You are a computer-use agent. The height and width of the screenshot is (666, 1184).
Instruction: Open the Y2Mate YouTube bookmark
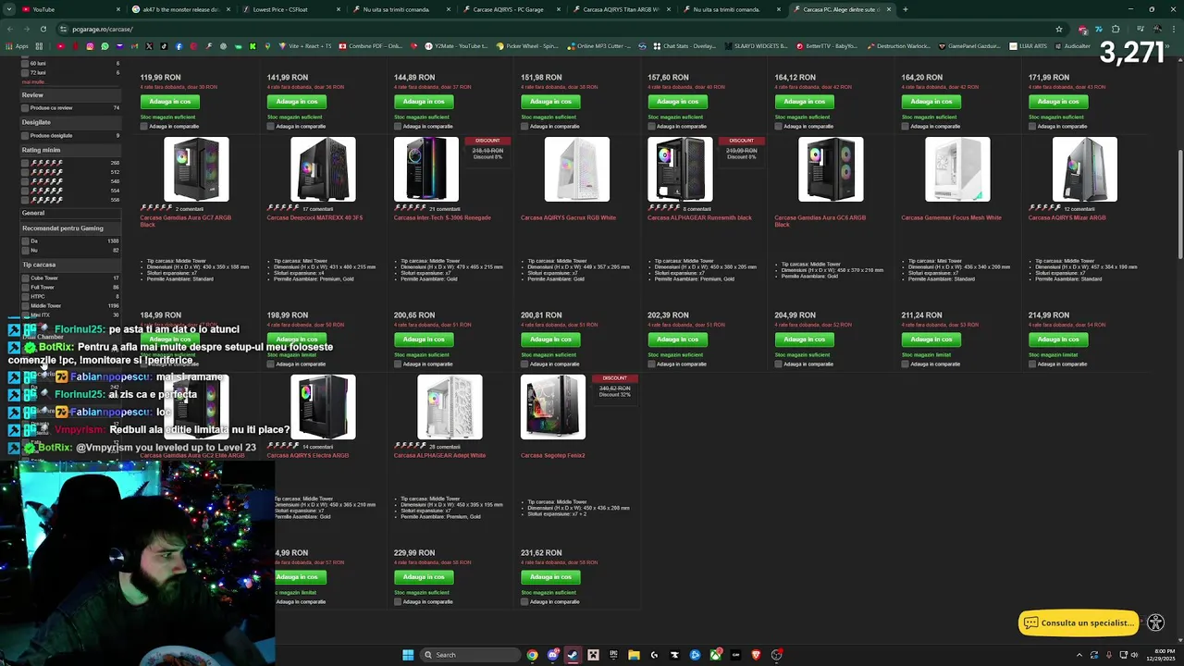456,46
